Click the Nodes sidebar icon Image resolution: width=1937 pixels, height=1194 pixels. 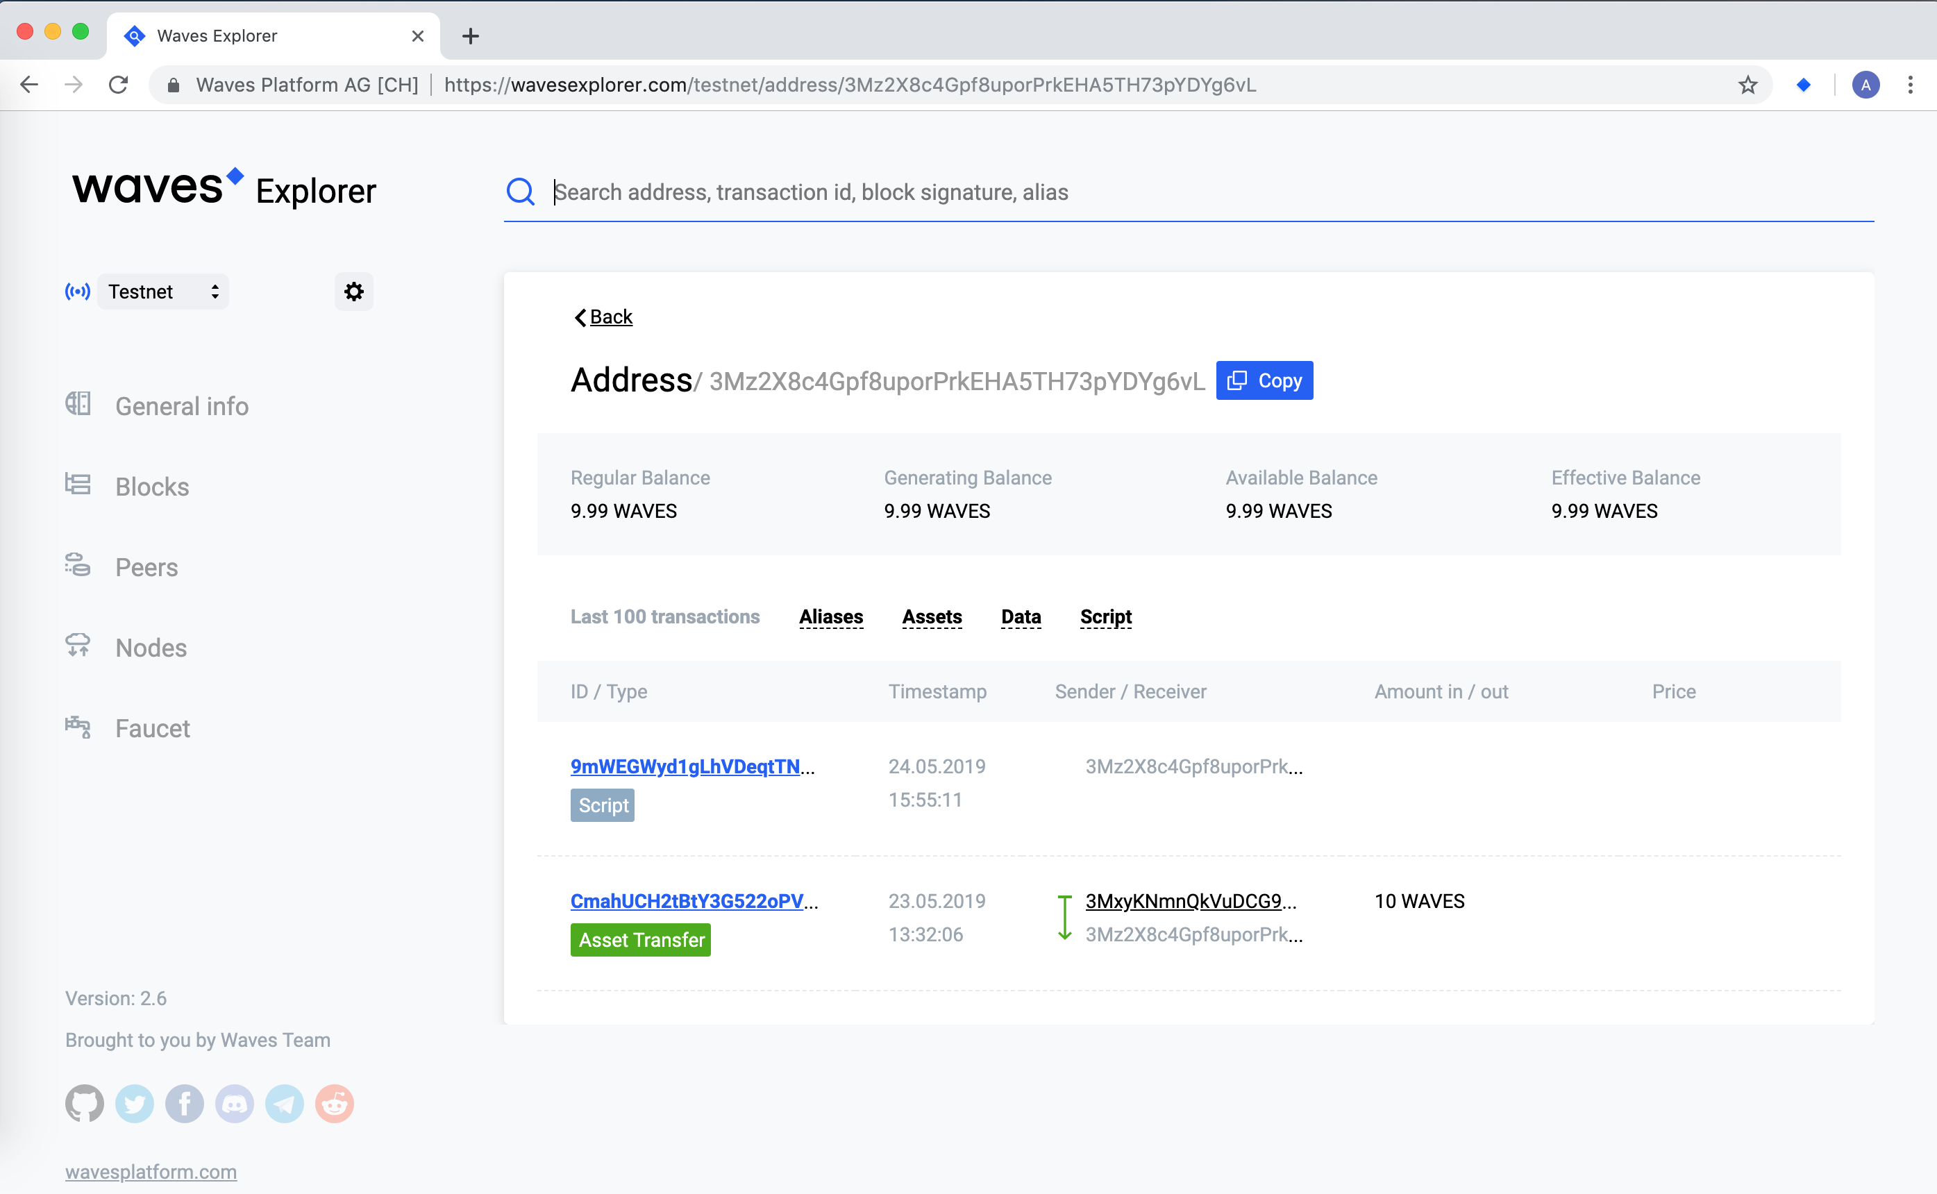[x=77, y=645]
